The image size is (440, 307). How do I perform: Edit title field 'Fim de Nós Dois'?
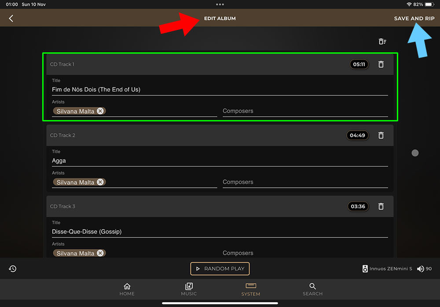(x=219, y=89)
